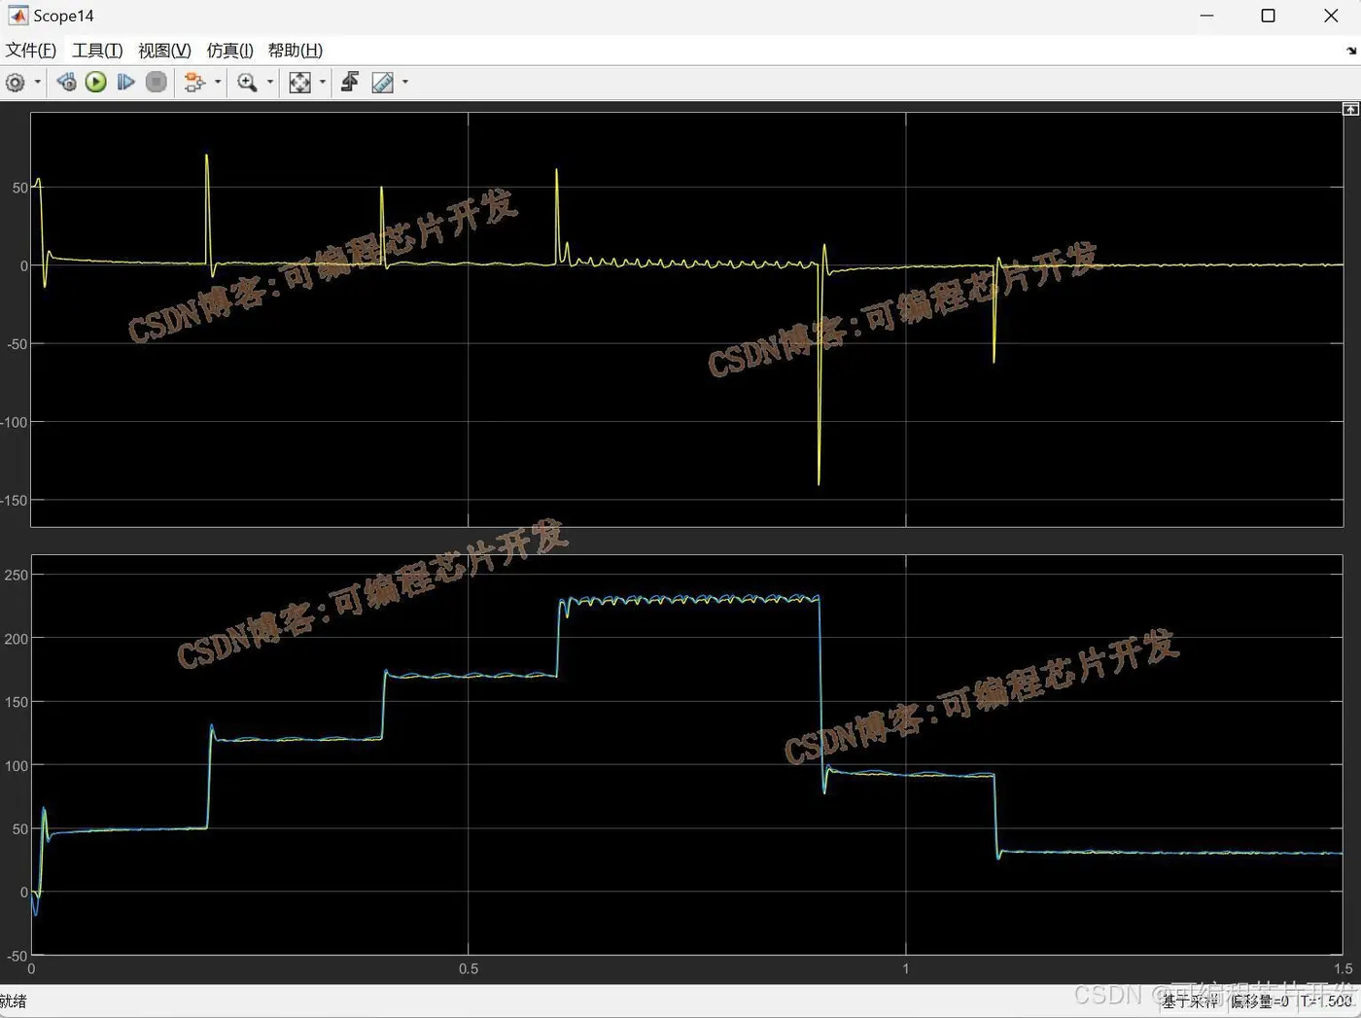This screenshot has width=1361, height=1018.
Task: Open the triggers tool icon
Action: pyautogui.click(x=350, y=83)
